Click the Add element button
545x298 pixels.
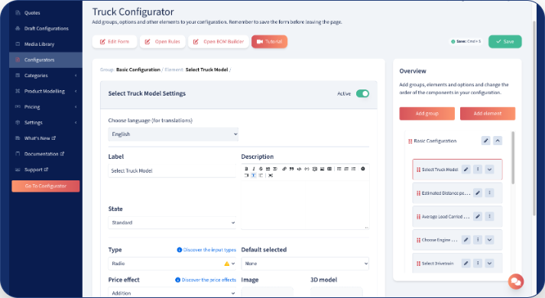(488, 114)
